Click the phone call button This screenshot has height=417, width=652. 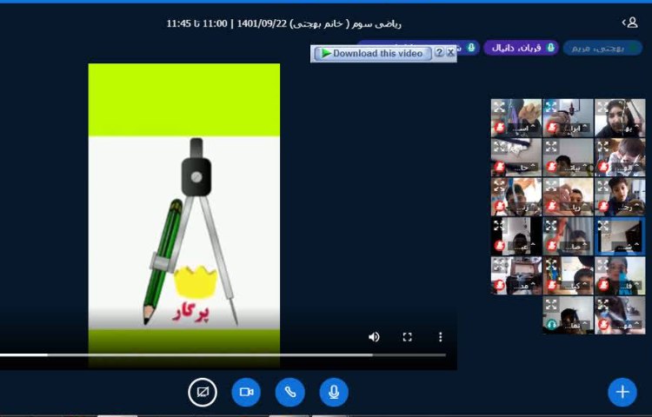point(289,392)
